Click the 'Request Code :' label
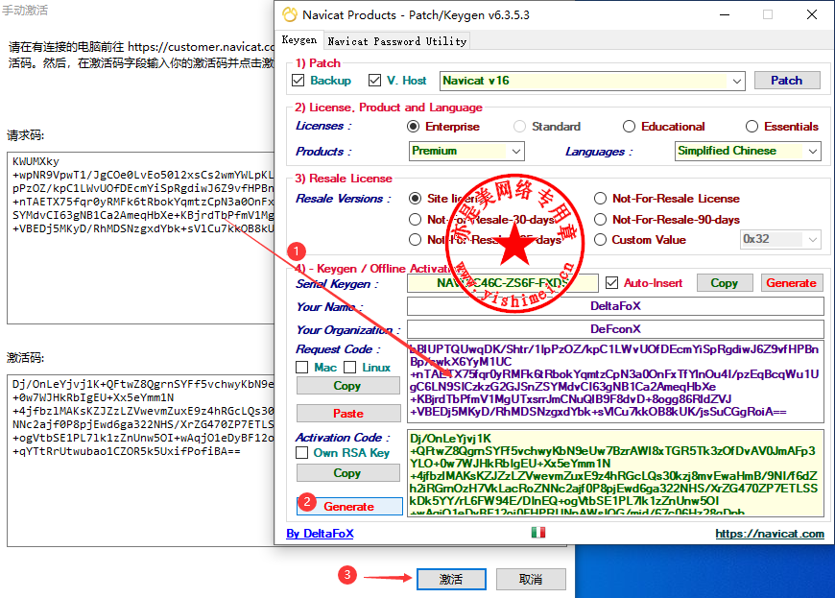This screenshot has height=598, width=835. click(338, 349)
